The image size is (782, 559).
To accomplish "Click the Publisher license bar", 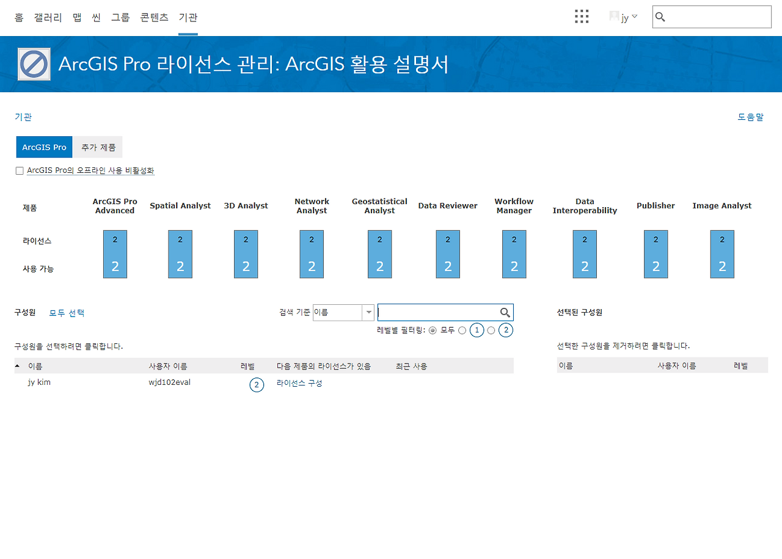I will pos(656,254).
